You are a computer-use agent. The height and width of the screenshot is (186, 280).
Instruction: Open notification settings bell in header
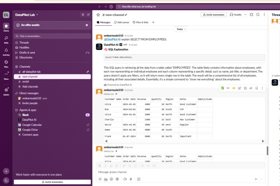pos(252,15)
